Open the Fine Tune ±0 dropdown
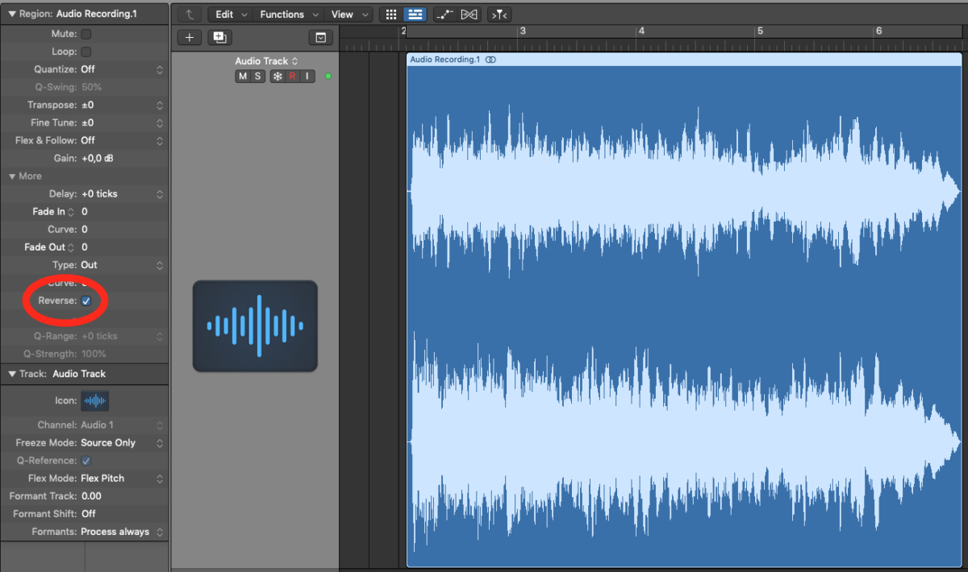The height and width of the screenshot is (572, 968). 123,122
